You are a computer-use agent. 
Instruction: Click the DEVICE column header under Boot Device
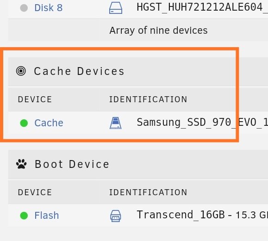point(35,192)
